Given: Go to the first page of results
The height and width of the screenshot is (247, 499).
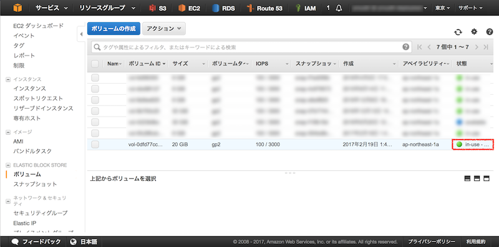Looking at the screenshot, I should [419, 47].
